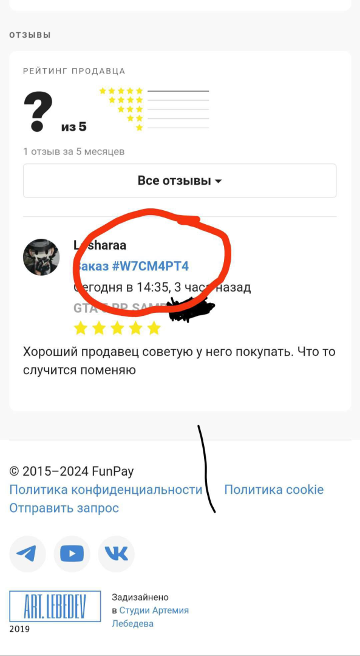Image resolution: width=360 pixels, height=656 pixels.
Task: Click the Art. Lebedev studio logo
Action: (55, 606)
